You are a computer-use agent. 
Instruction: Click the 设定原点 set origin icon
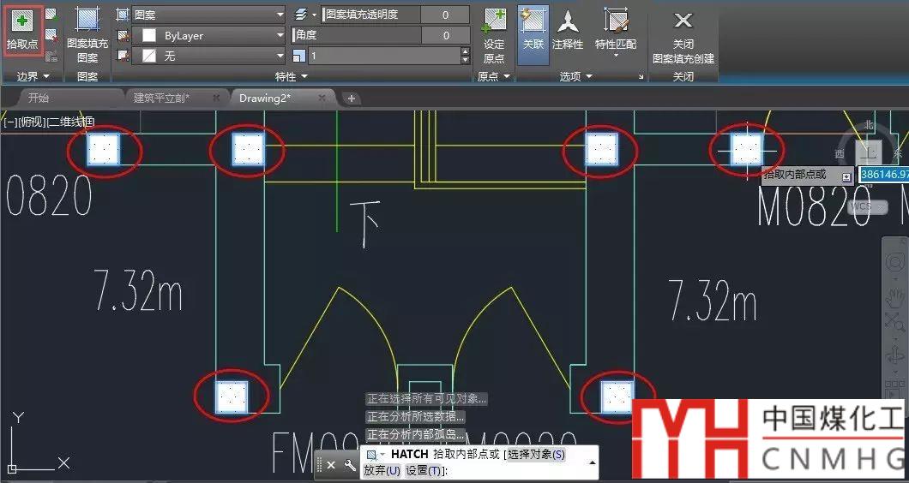pos(494,34)
